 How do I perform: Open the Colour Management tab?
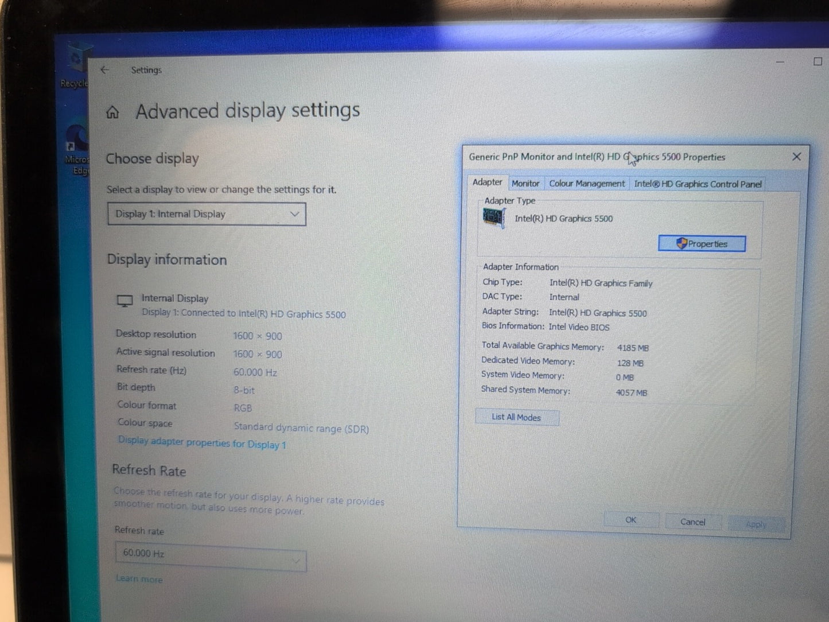pos(586,184)
